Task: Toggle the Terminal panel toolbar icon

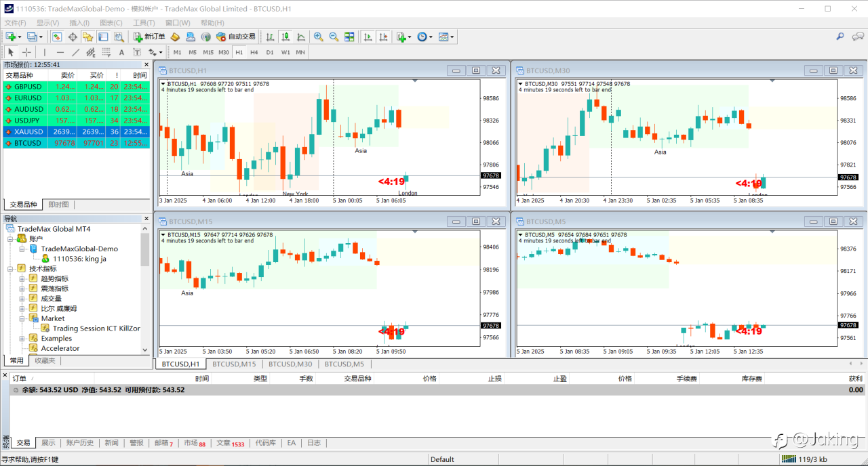Action: (103, 37)
